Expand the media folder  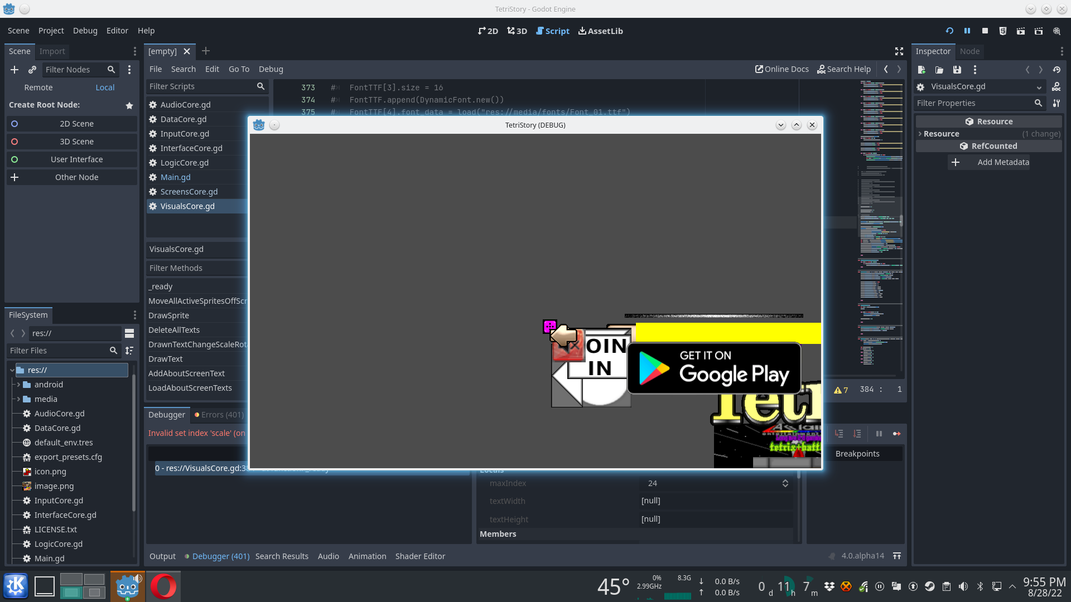18,399
